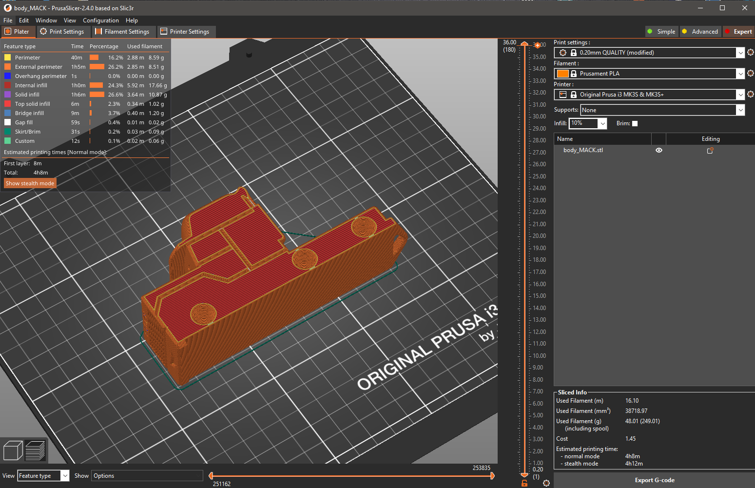The height and width of the screenshot is (488, 755).
Task: Open printer settings gear beside Original Prusa
Action: tap(751, 94)
